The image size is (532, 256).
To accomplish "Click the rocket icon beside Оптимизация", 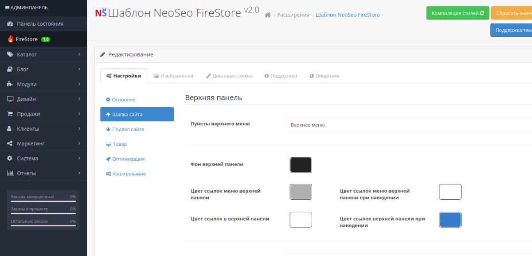I will (x=108, y=159).
